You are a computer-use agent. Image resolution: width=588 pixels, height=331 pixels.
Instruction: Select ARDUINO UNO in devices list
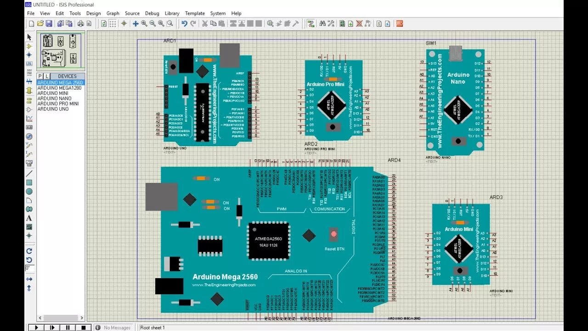point(61,109)
